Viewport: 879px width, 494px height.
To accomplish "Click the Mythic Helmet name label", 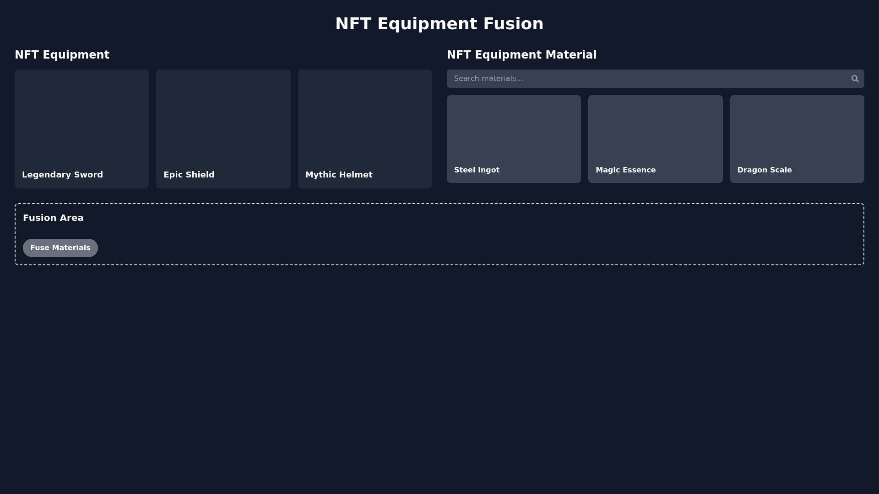I will click(x=339, y=175).
